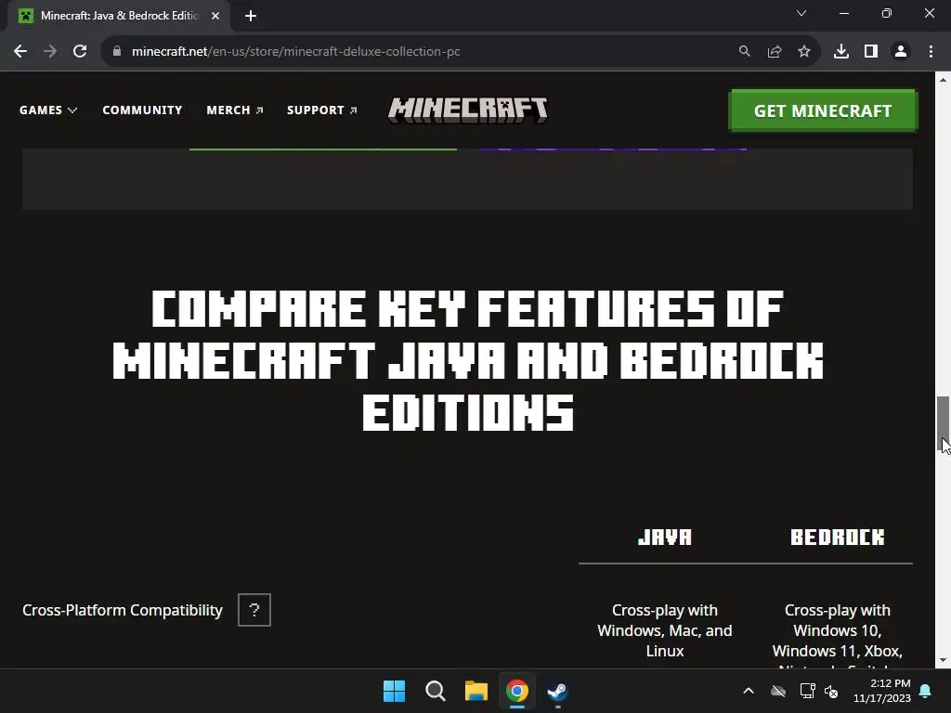Click the Minecraft logo
Image resolution: width=951 pixels, height=713 pixels.
[x=468, y=110]
